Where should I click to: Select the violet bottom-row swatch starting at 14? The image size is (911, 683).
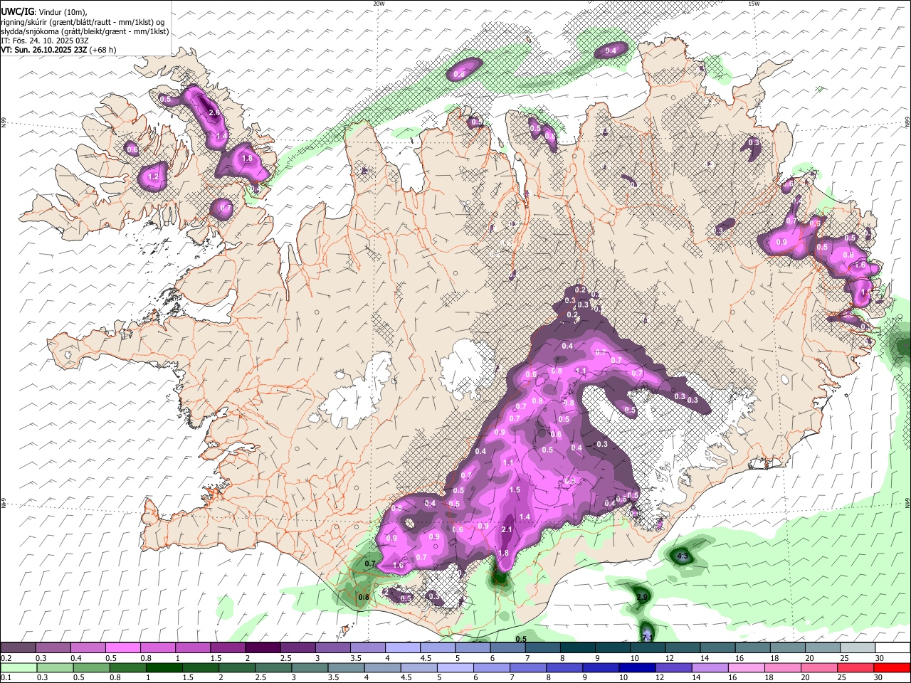click(x=710, y=667)
